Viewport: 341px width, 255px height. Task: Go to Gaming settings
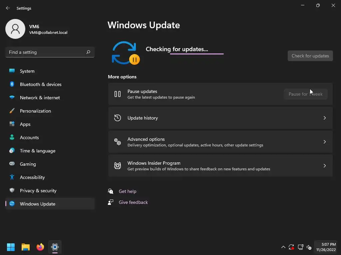pos(50,164)
